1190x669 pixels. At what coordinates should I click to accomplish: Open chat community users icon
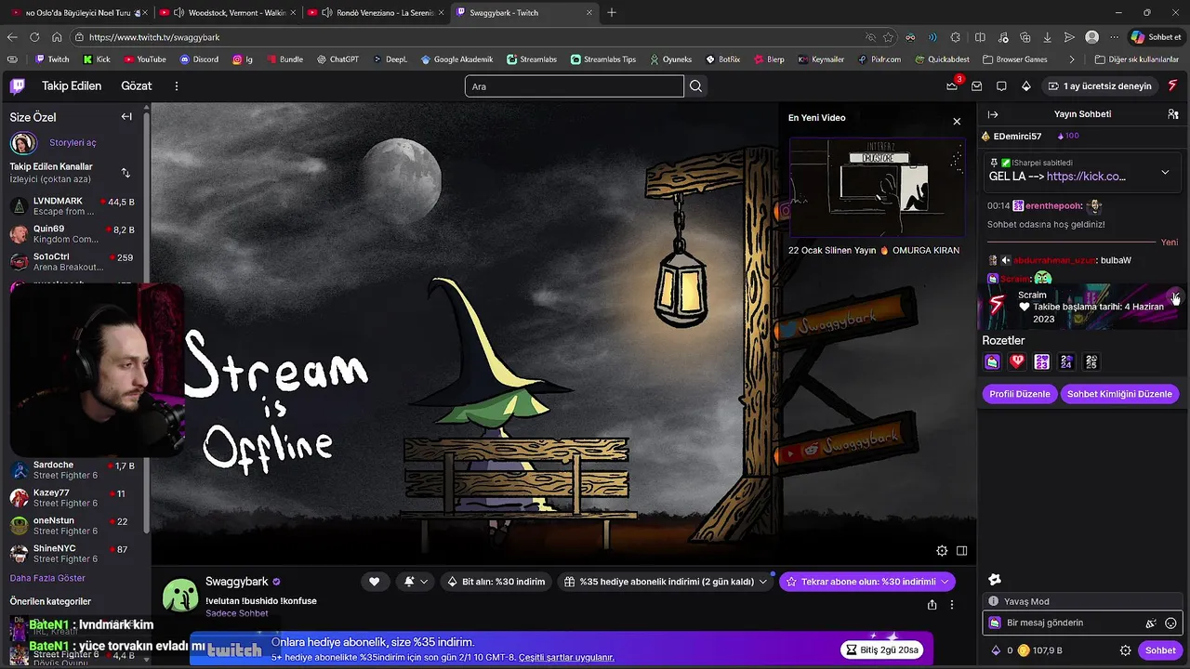[1173, 114]
